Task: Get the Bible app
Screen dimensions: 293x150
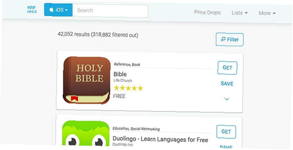Action: click(227, 68)
